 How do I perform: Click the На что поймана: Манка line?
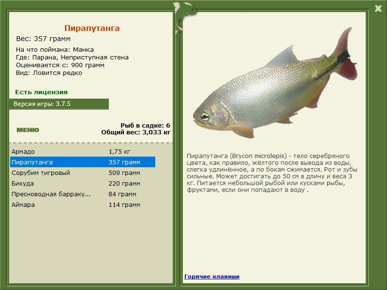[55, 50]
